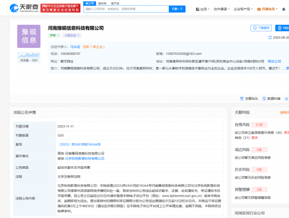This screenshot has height=218, width=289.
Task: Select the 查老板 search tab
Action: pos(102,3)
